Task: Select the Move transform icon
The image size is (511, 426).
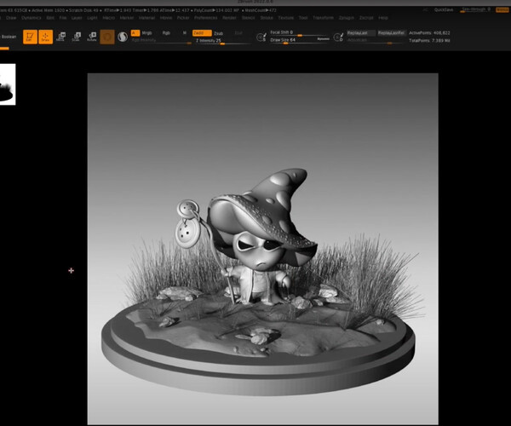Action: pyautogui.click(x=60, y=37)
